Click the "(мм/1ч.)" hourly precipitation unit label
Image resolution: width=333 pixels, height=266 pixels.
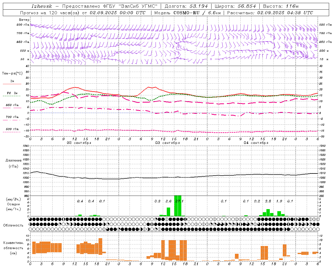click(14, 209)
